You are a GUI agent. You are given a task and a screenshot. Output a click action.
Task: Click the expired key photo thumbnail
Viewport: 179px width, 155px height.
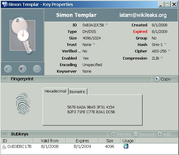point(22,35)
